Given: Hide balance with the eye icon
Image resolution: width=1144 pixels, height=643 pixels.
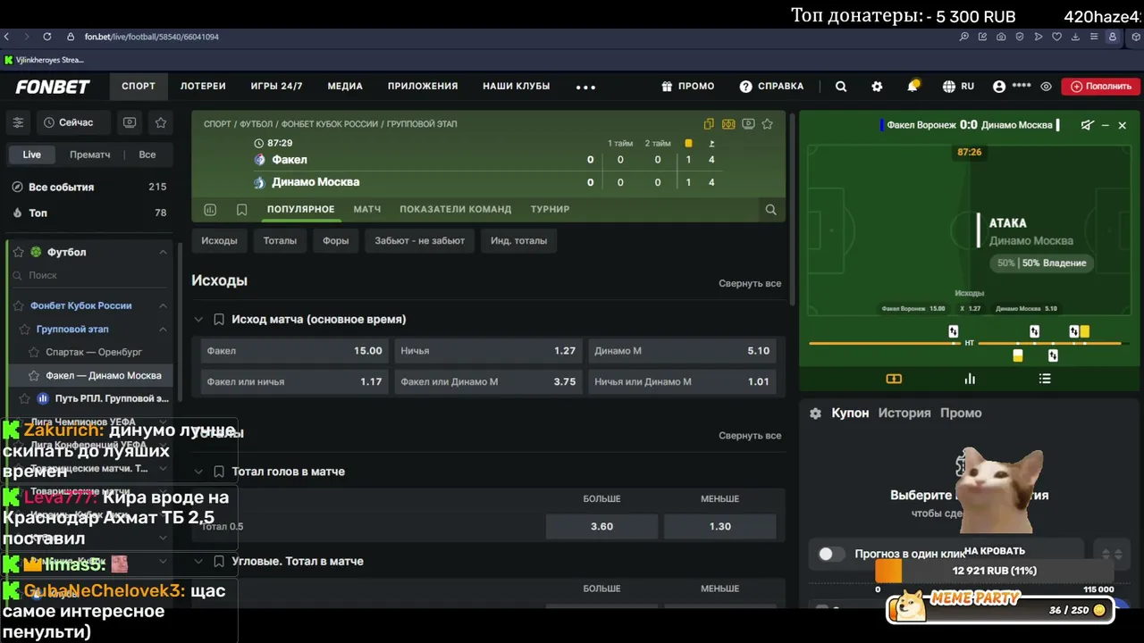Looking at the screenshot, I should coord(1046,87).
